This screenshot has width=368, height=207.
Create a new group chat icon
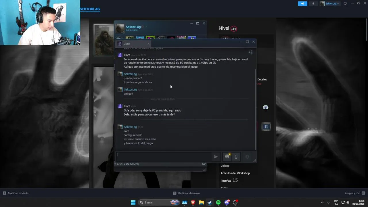[x=204, y=164]
